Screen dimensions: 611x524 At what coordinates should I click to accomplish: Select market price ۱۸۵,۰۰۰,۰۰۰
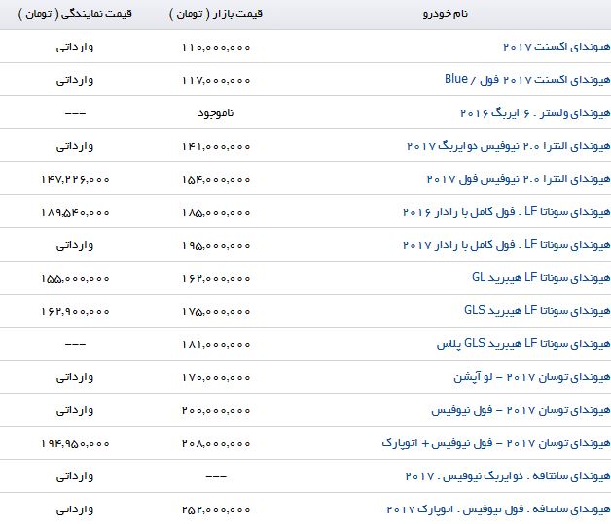pyautogui.click(x=216, y=213)
